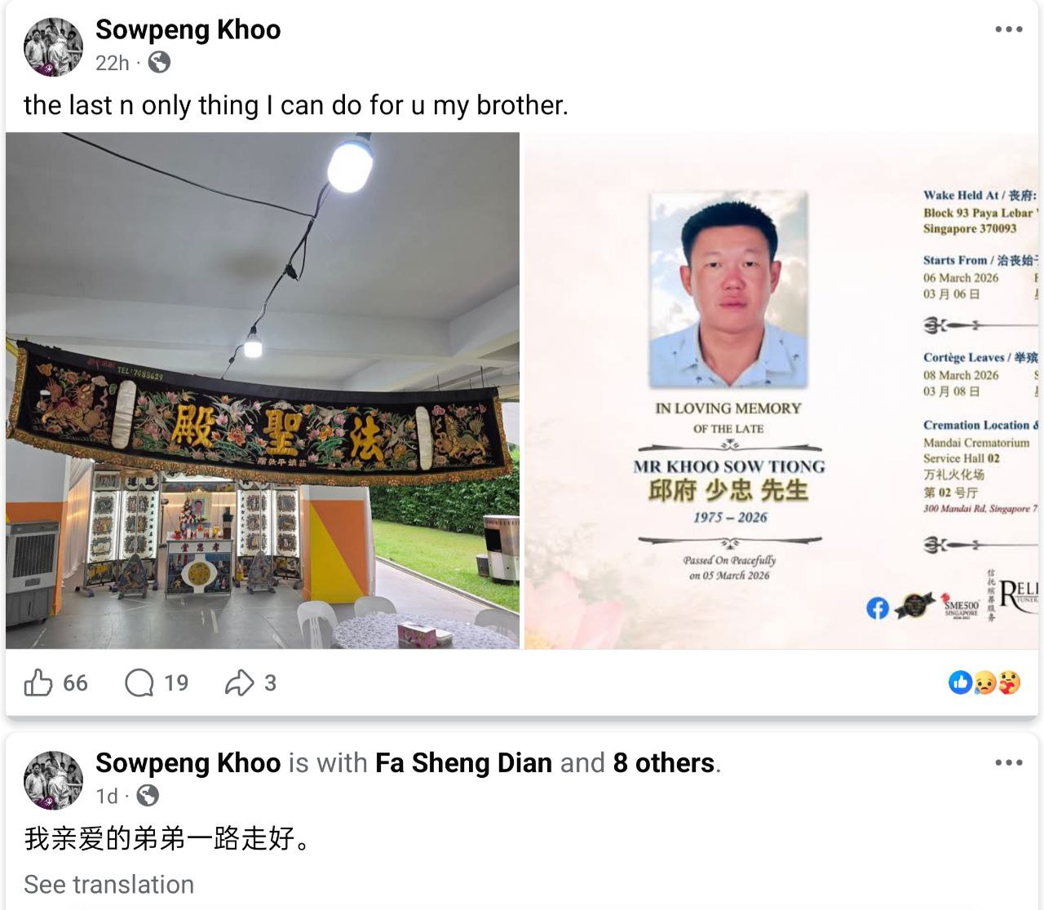The height and width of the screenshot is (910, 1044).
Task: Click the 1d timestamp on second post
Action: click(x=107, y=796)
